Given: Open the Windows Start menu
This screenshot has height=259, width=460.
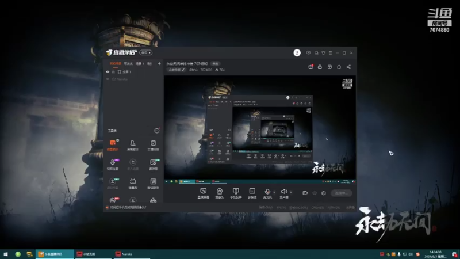Looking at the screenshot, I should pos(5,254).
